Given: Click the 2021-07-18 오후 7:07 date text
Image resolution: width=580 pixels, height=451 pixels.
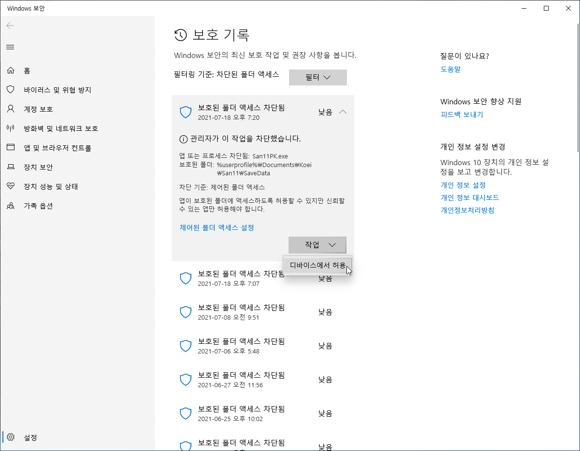Looking at the screenshot, I should (229, 283).
